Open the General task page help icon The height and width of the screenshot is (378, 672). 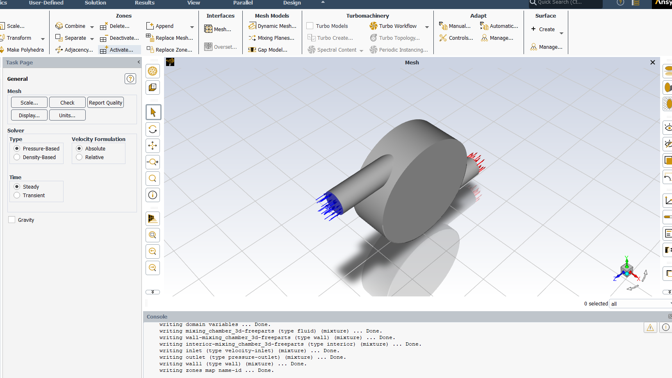(130, 79)
